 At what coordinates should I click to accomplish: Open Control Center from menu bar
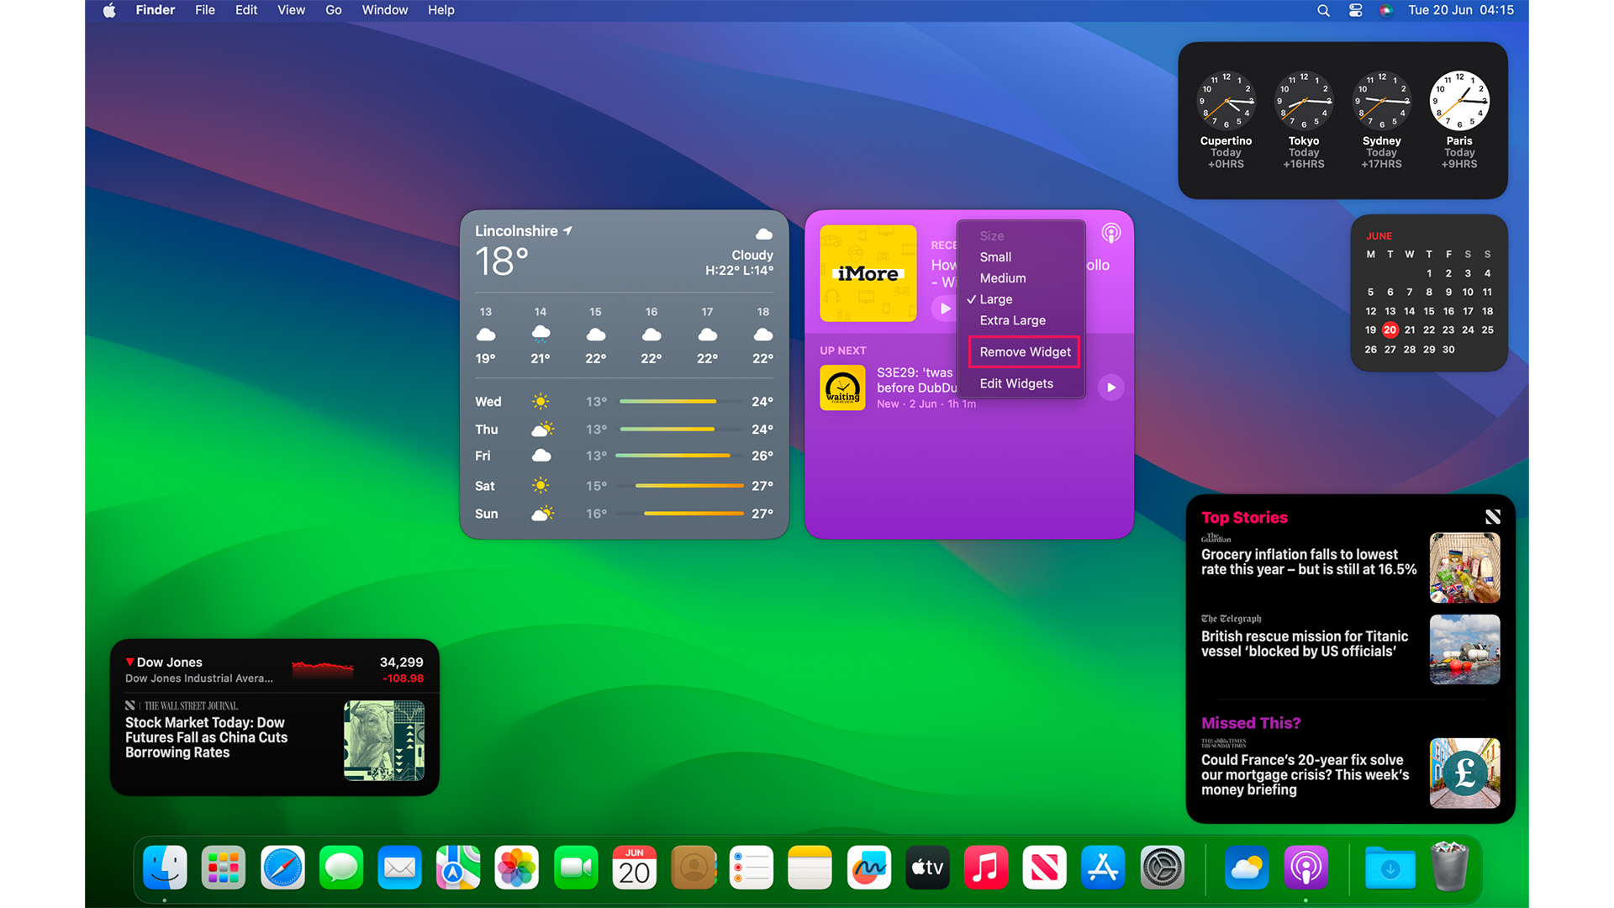[1355, 10]
